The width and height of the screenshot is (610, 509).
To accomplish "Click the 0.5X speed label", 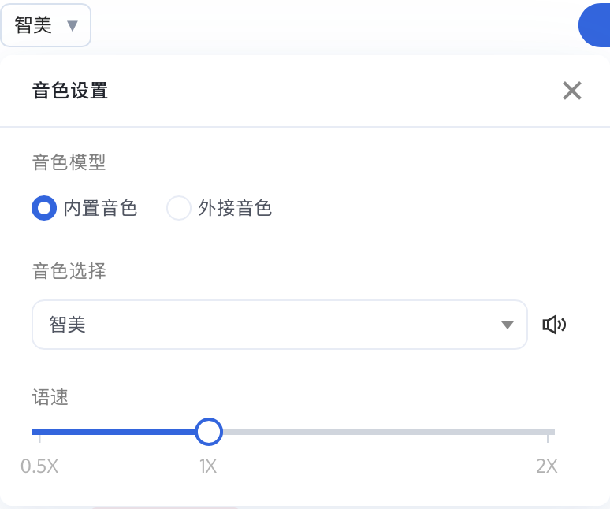I will (x=39, y=466).
